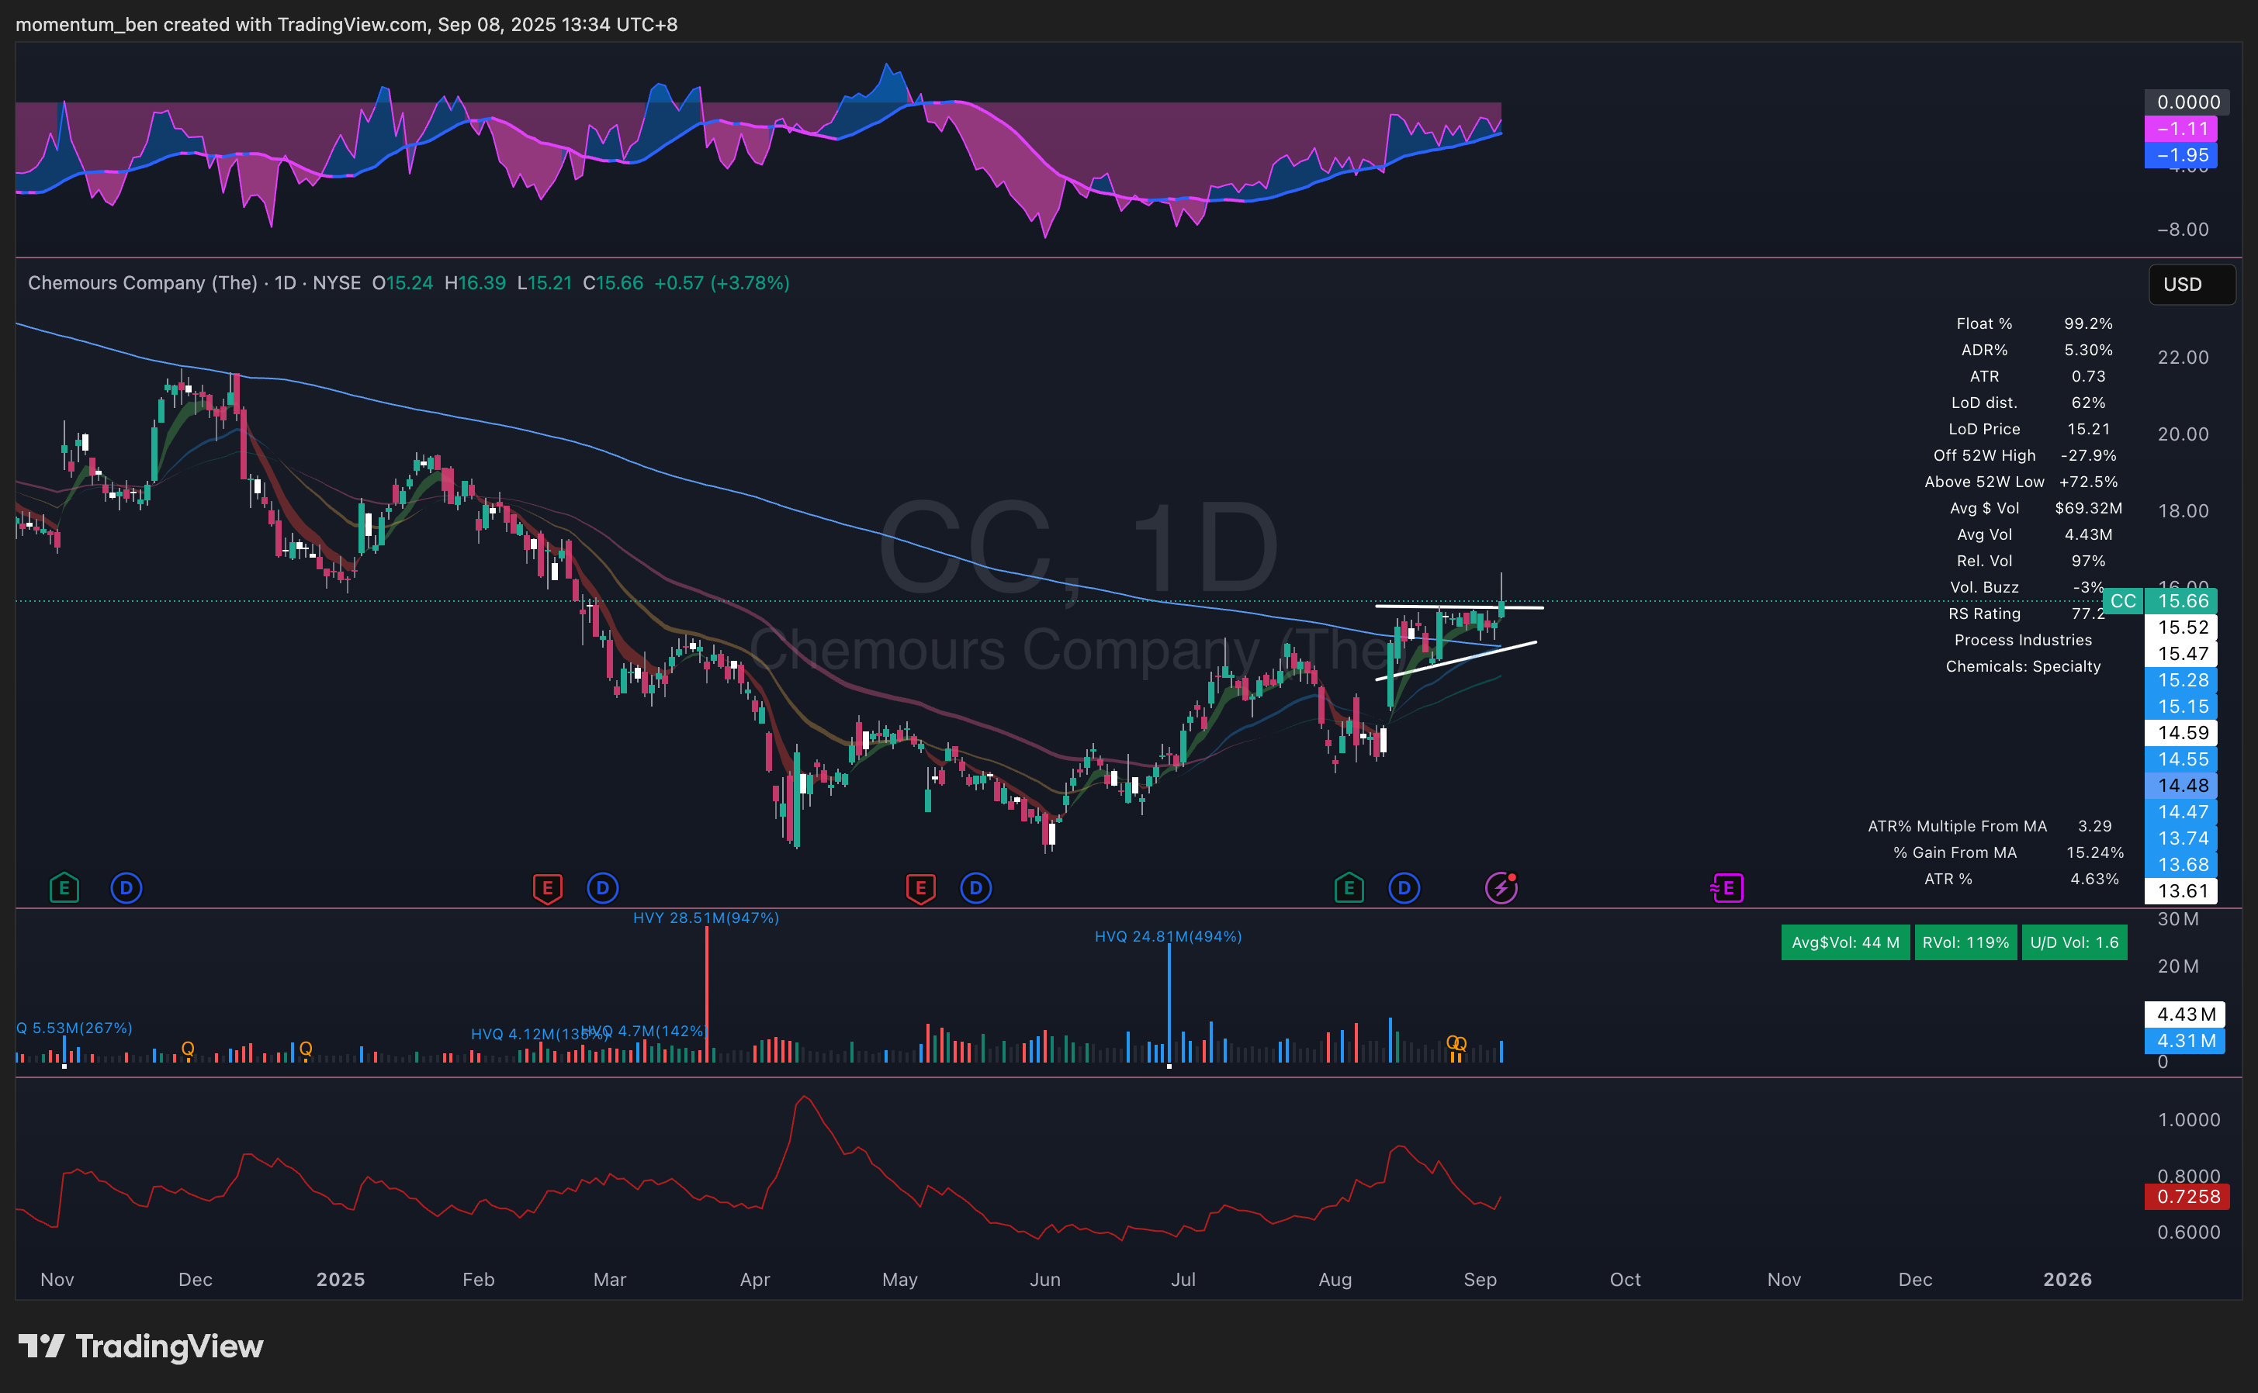Viewport: 2258px width, 1393px height.
Task: Open the USD currency selector
Action: pos(2191,285)
